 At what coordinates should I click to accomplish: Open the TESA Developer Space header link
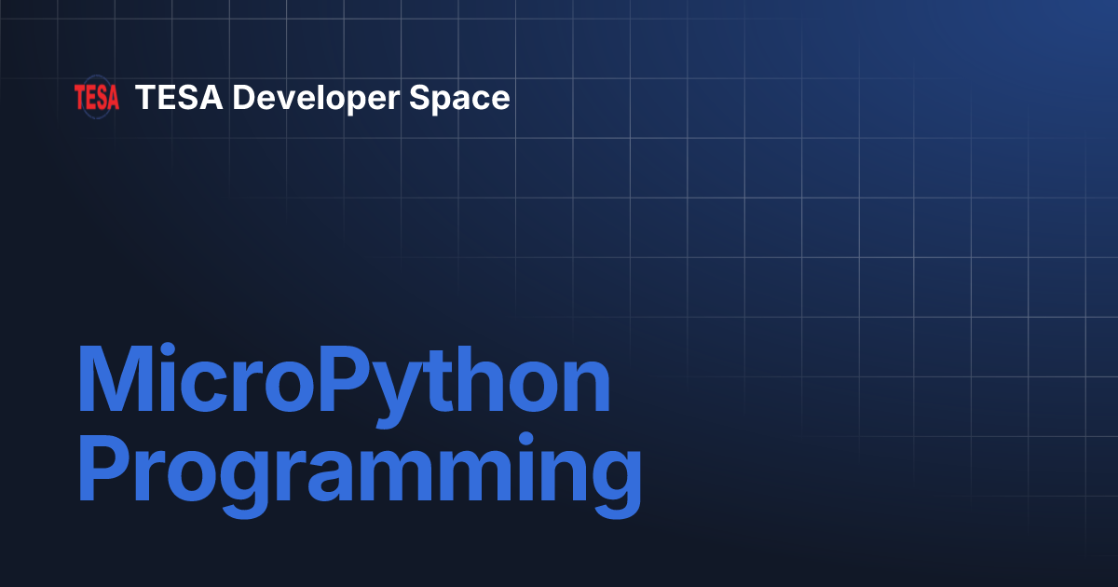coord(323,97)
